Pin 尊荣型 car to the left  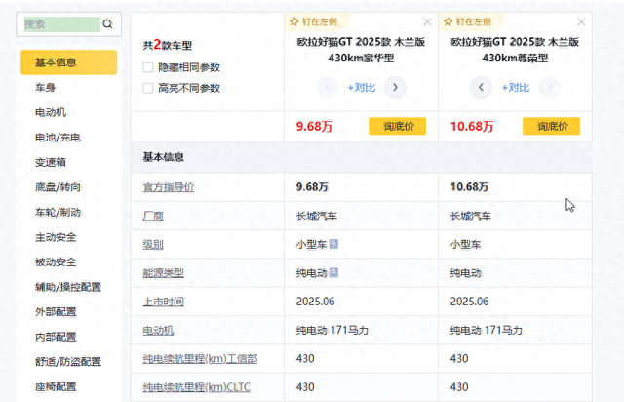(468, 21)
